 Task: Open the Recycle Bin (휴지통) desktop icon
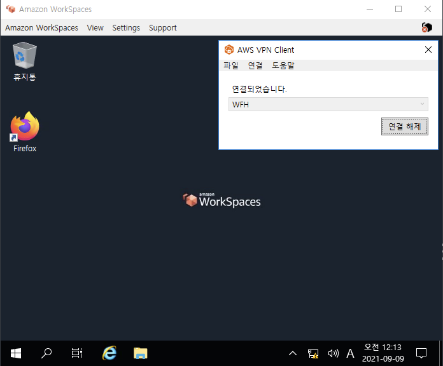25,62
